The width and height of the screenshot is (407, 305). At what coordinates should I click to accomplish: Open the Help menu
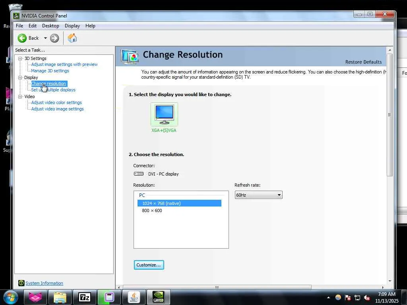coord(90,26)
